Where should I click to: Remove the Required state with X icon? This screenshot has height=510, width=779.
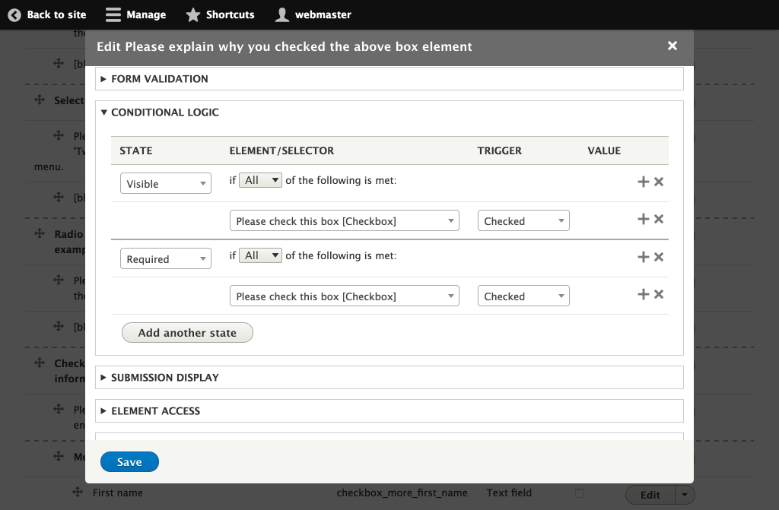pos(659,257)
